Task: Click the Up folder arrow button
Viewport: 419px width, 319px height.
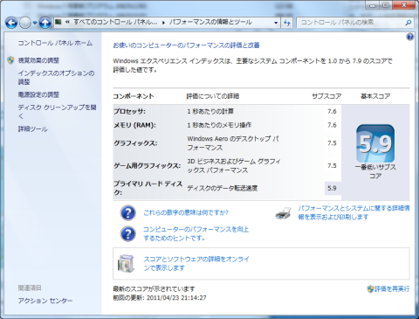Action: click(45, 23)
